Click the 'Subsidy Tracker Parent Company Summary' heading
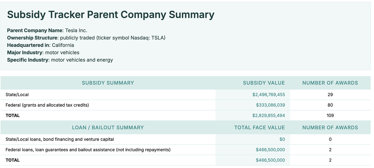Screen dimensions: 374x168 pyautogui.click(x=111, y=15)
